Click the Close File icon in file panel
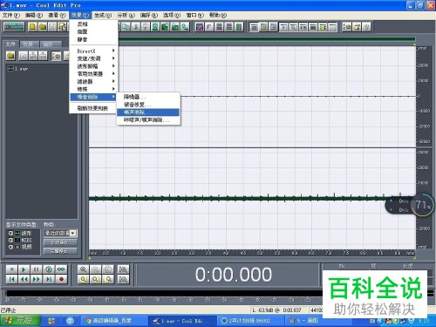This screenshot has height=327, width=436. pyautogui.click(x=23, y=55)
